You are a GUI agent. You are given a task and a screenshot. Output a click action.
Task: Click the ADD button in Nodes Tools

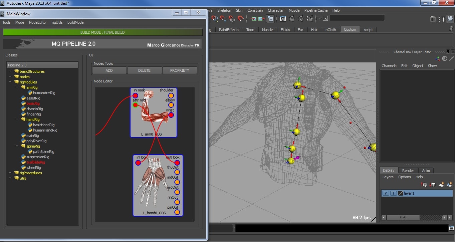109,70
